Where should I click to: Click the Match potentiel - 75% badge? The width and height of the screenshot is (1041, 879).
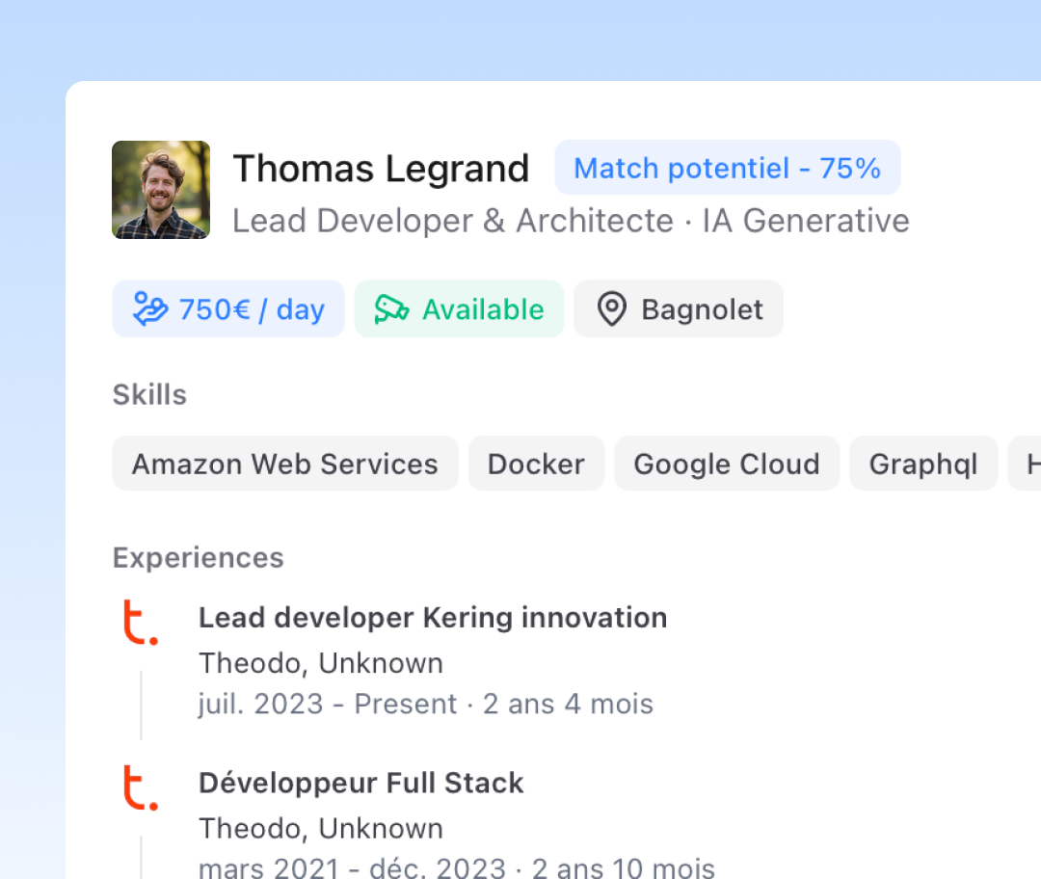(x=727, y=169)
